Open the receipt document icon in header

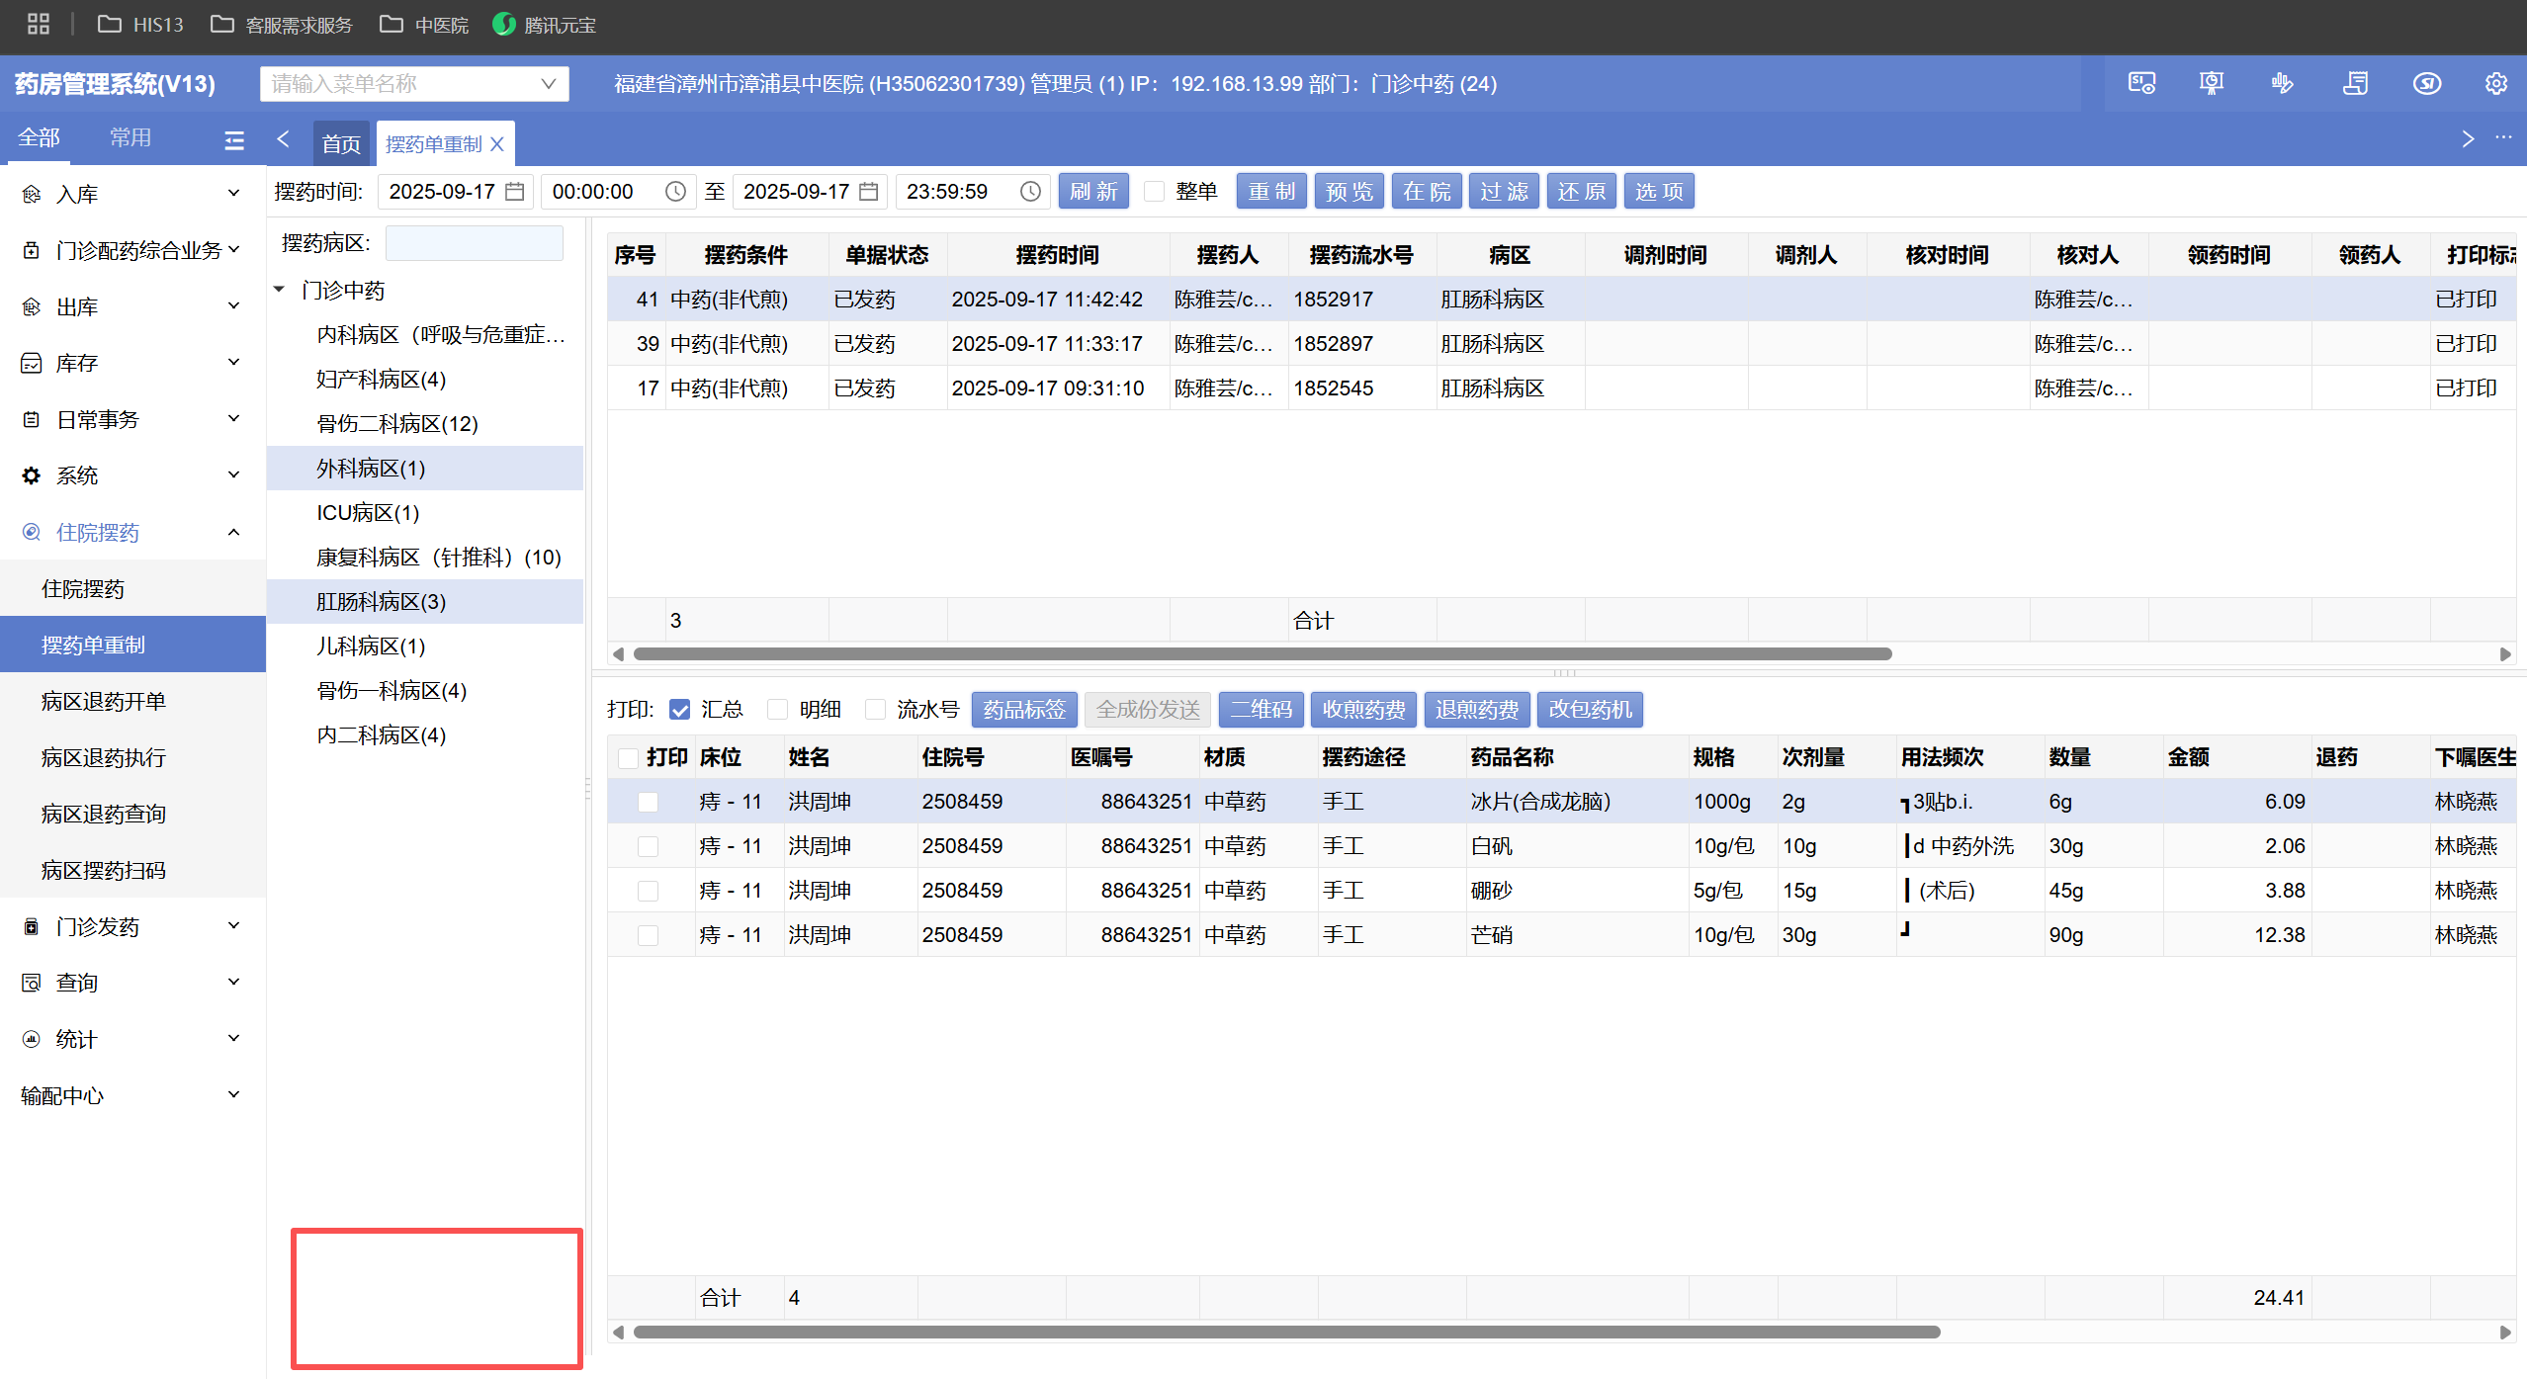click(2355, 84)
